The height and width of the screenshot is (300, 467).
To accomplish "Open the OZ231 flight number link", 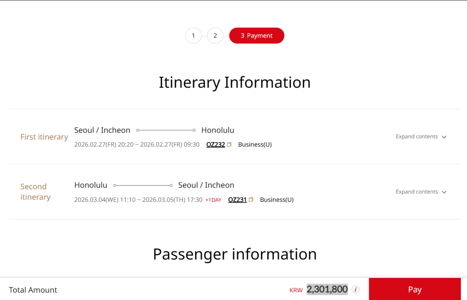I will coord(237,200).
